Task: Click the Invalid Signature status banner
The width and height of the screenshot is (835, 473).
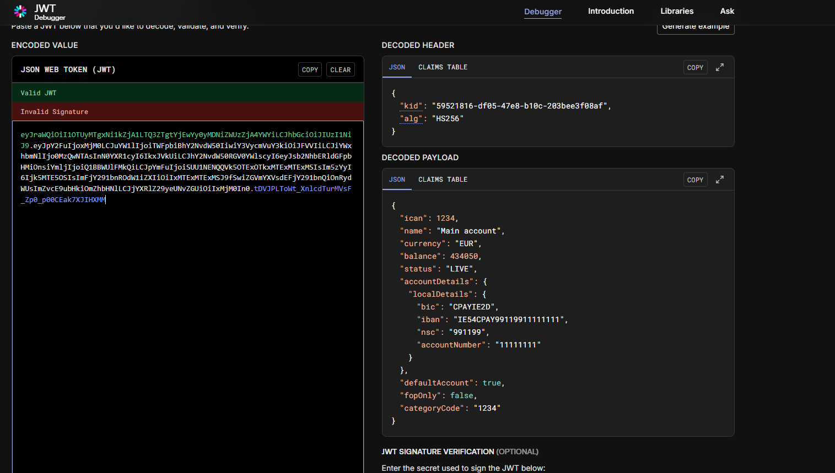Action: point(187,111)
